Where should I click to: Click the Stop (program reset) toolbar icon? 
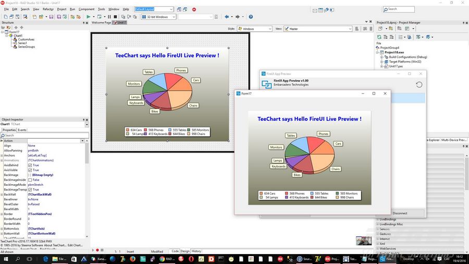116,17
